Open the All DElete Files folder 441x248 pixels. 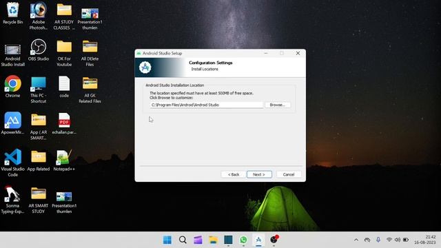point(90,53)
